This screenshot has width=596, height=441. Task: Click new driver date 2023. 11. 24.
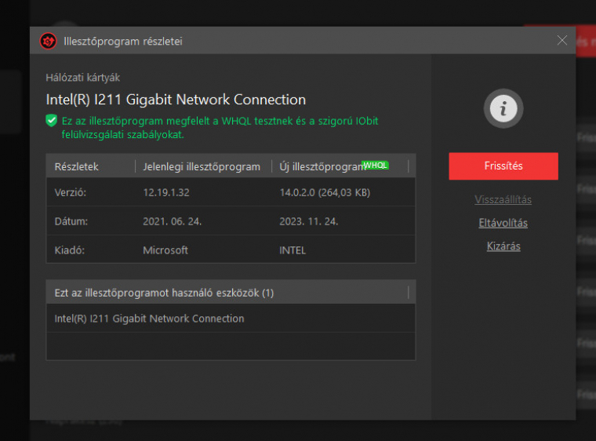(309, 221)
